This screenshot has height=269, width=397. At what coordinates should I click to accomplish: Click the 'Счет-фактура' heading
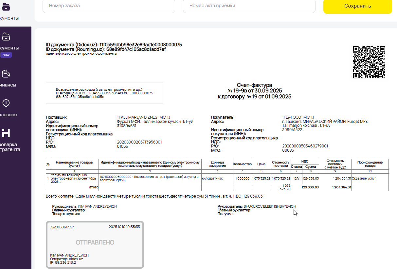(x=254, y=85)
